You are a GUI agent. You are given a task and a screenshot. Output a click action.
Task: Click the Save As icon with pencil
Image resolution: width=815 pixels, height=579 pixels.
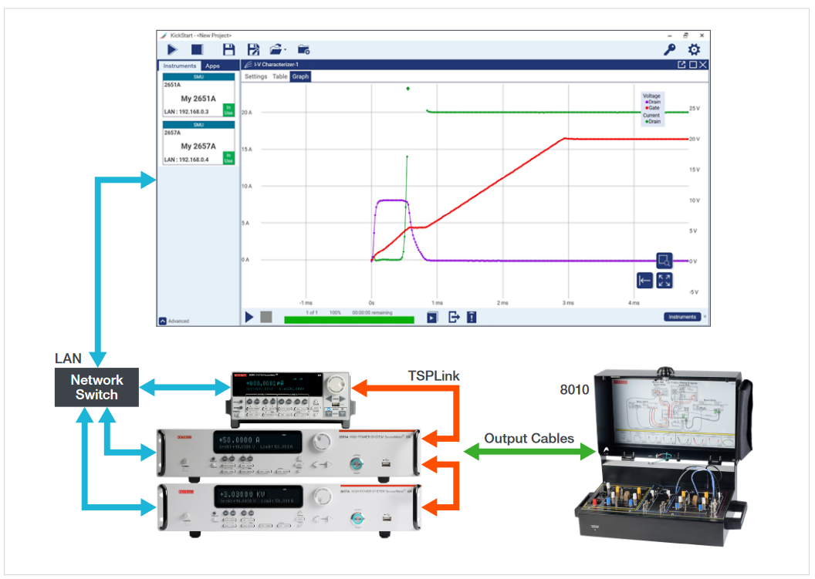click(253, 49)
